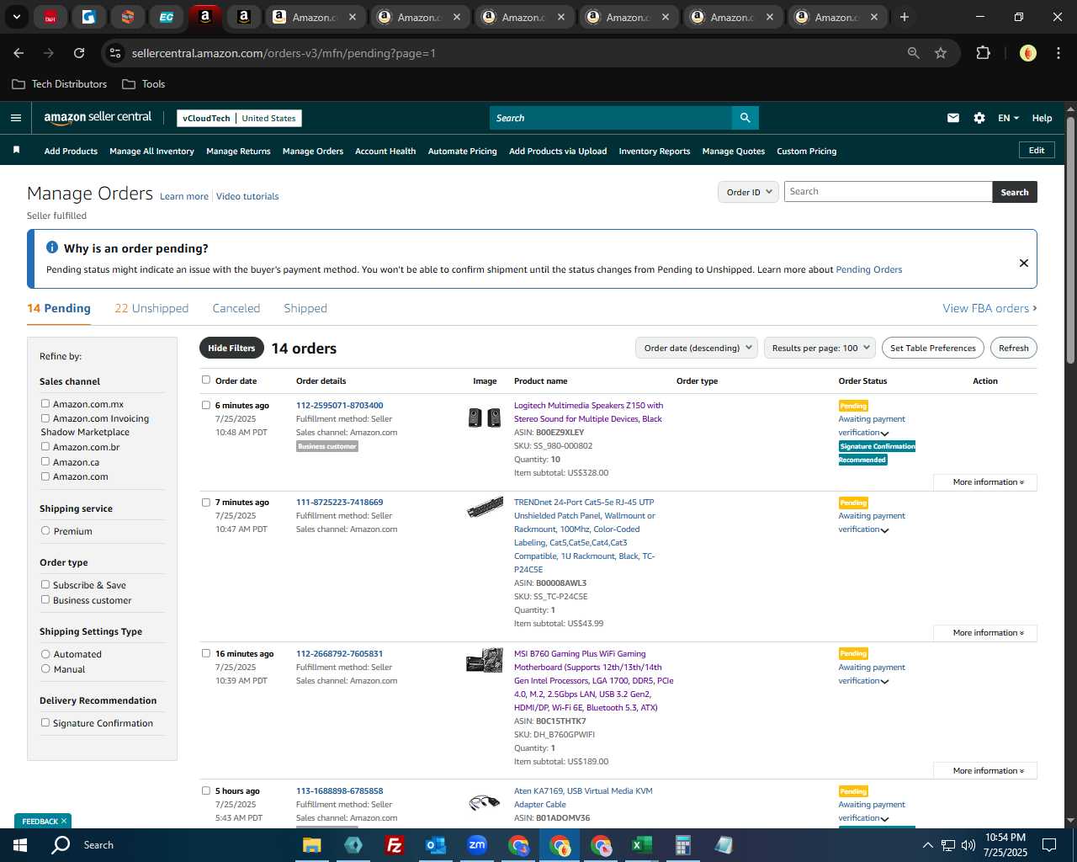Open the EN language dropdown

point(1008,118)
